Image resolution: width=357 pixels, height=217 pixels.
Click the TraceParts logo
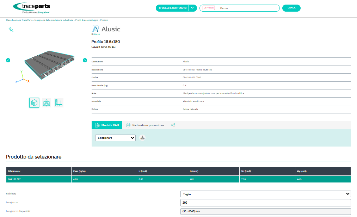pyautogui.click(x=32, y=8)
